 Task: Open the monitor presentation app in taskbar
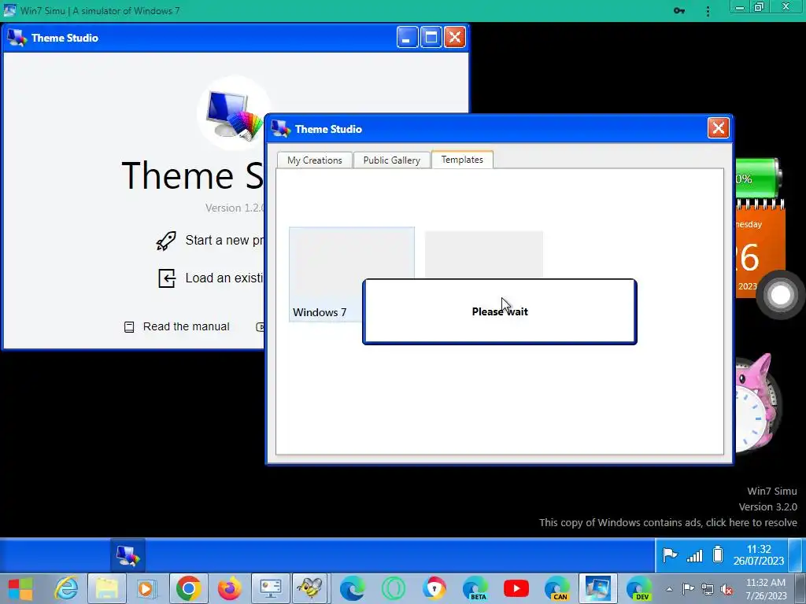pyautogui.click(x=271, y=588)
